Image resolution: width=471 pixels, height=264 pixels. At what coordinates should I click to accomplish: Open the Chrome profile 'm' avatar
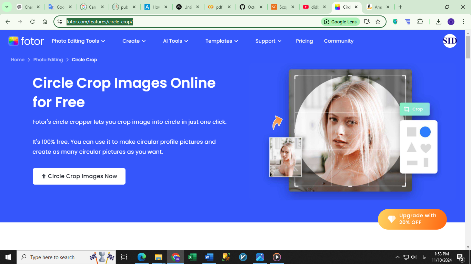451,22
